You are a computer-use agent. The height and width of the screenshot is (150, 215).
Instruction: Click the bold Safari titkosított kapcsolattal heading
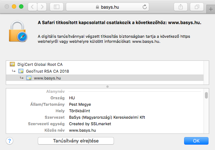point(119,23)
